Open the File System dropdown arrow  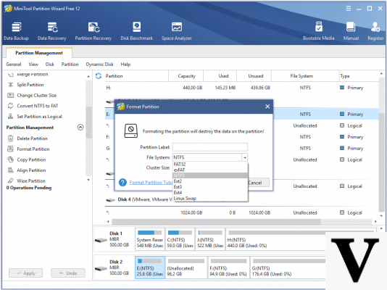tap(244, 157)
